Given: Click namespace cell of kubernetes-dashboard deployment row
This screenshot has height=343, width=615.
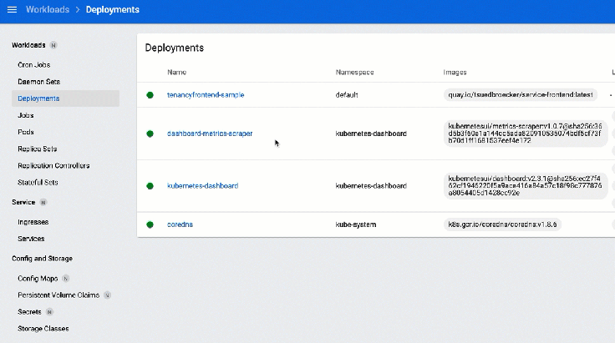Looking at the screenshot, I should coord(371,186).
